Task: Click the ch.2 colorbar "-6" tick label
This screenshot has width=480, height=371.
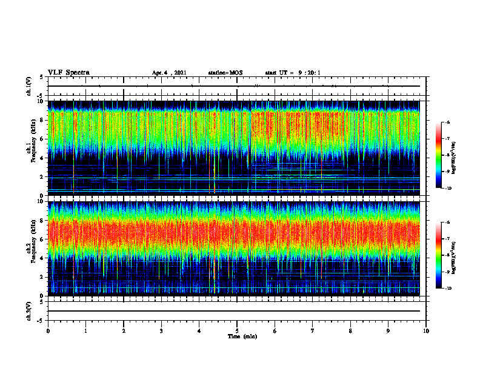Action: [x=447, y=222]
